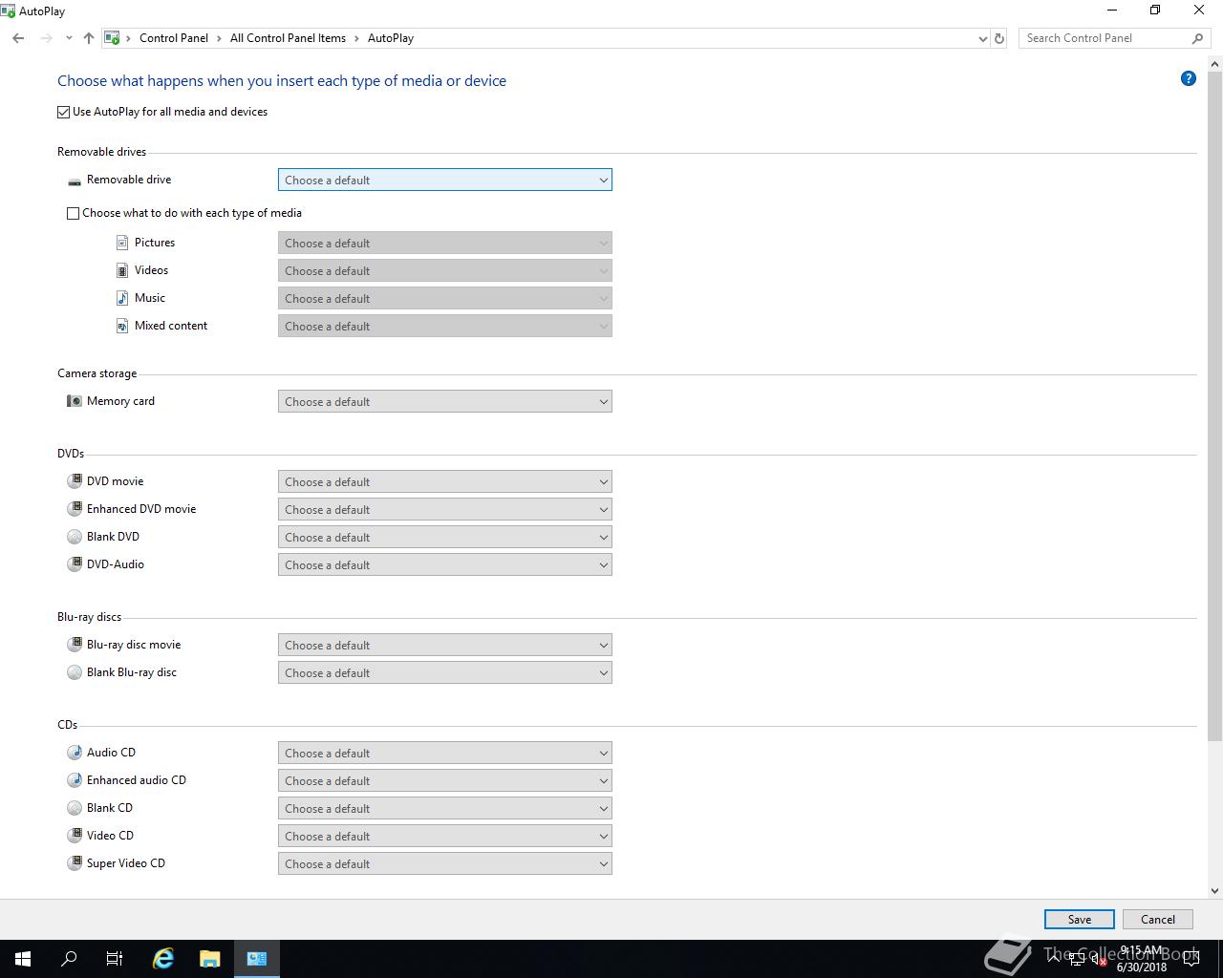
Task: Go back with the back arrow
Action: (x=18, y=38)
